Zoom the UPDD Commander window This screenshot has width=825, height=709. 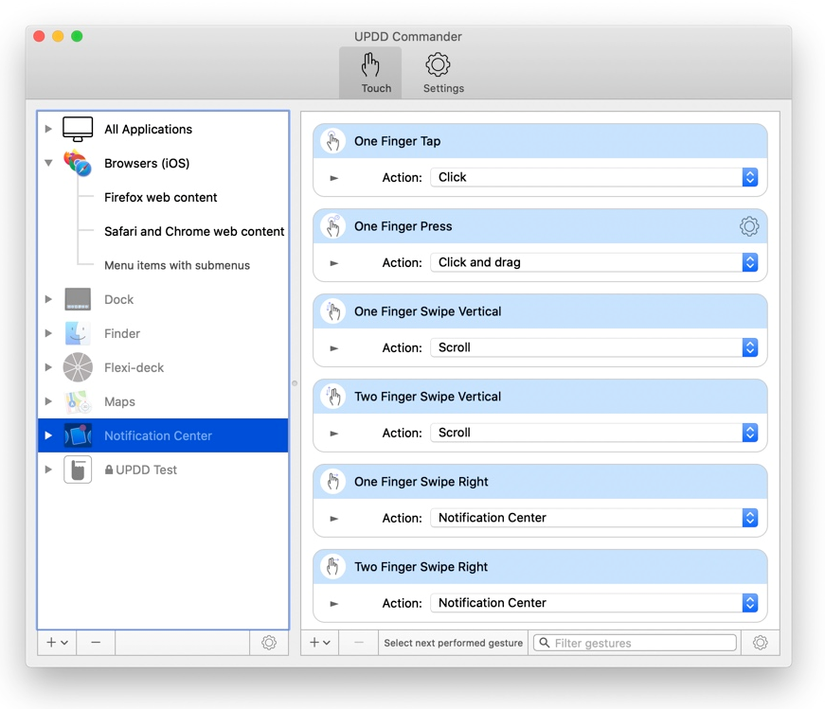pos(77,36)
